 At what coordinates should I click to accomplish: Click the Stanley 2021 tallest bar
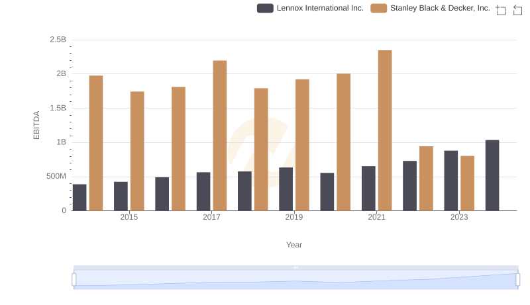pos(385,130)
